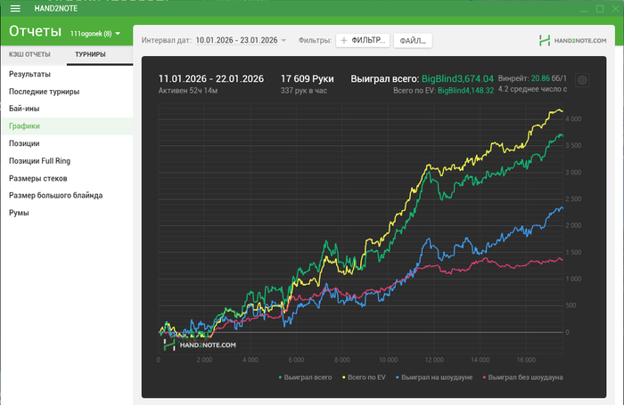This screenshot has height=405, width=624.
Task: Open the Последние турниры report
Action: point(67,92)
